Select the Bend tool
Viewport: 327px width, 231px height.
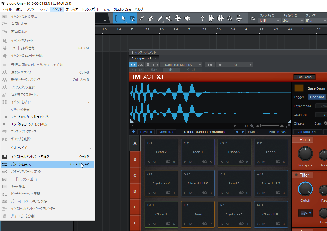click(178, 18)
